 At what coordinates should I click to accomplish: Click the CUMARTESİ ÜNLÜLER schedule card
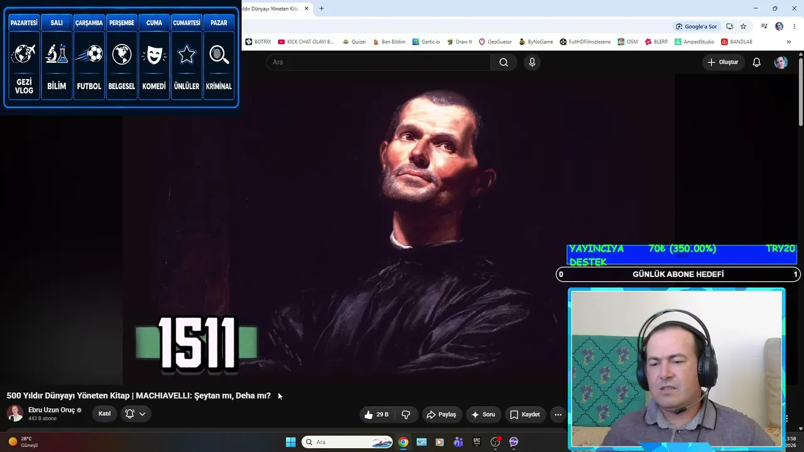pos(187,57)
